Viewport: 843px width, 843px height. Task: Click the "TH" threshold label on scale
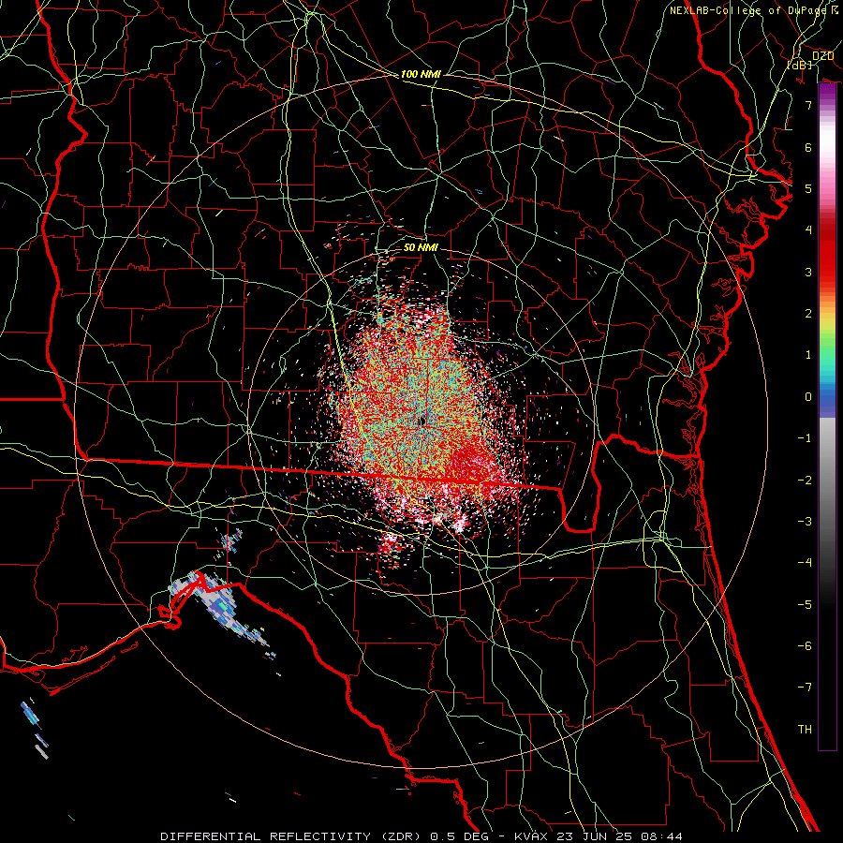[x=805, y=730]
